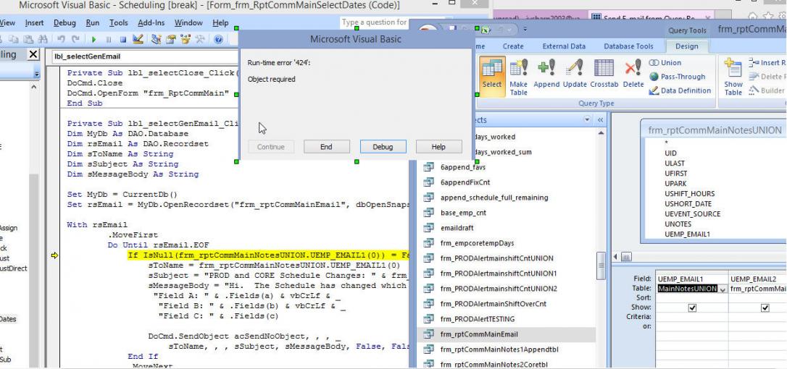
Task: Switch to the Database Tools tab
Action: [x=628, y=46]
